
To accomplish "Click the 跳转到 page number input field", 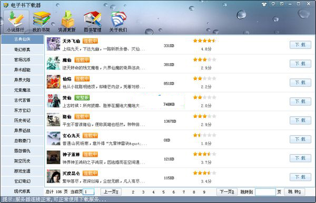I will [265, 192].
